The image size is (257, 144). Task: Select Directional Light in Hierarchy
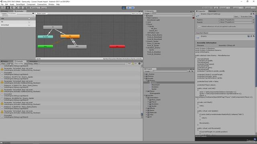tap(153, 20)
